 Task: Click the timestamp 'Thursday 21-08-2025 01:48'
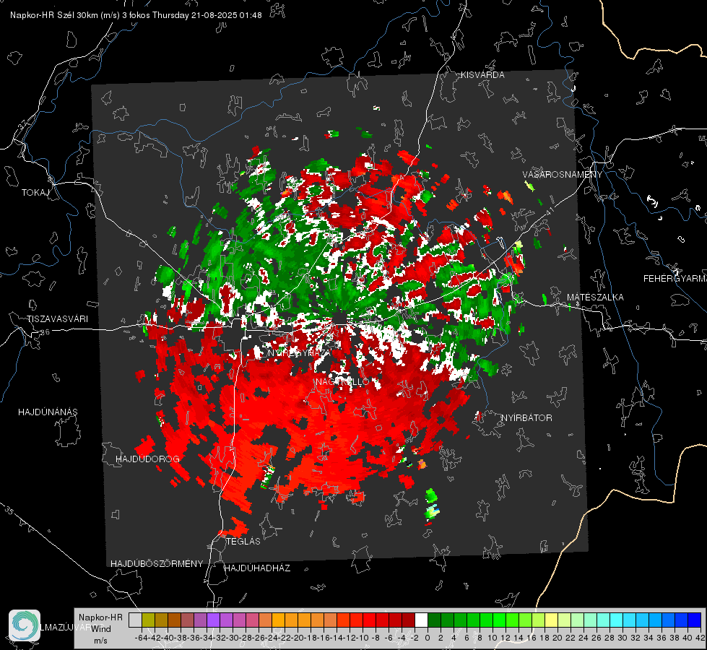(207, 15)
